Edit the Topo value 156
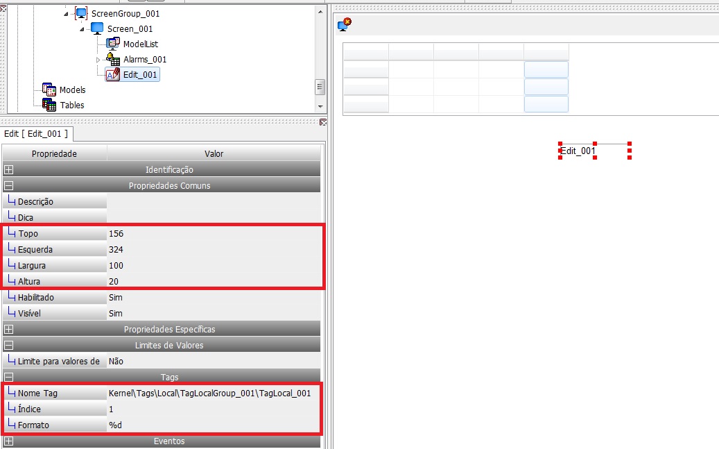This screenshot has height=449, width=719. point(214,234)
